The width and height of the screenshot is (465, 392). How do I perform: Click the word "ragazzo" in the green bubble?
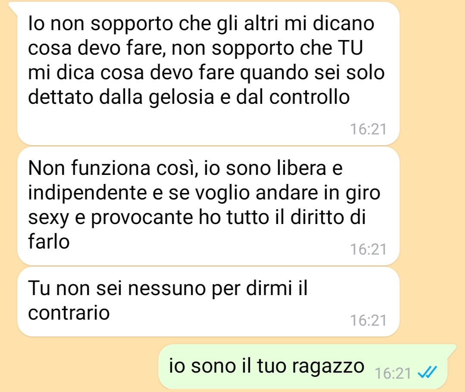tap(328, 367)
